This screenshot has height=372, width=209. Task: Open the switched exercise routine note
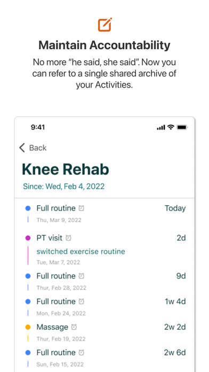(81, 251)
